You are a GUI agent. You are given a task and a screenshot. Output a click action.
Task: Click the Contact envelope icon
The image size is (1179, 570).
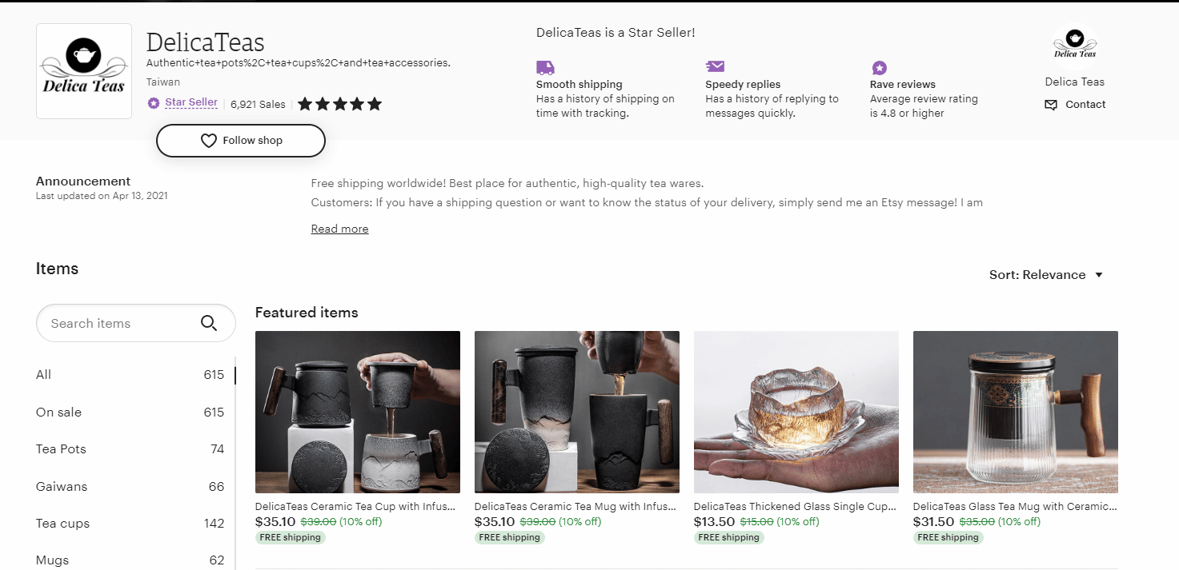click(1051, 105)
